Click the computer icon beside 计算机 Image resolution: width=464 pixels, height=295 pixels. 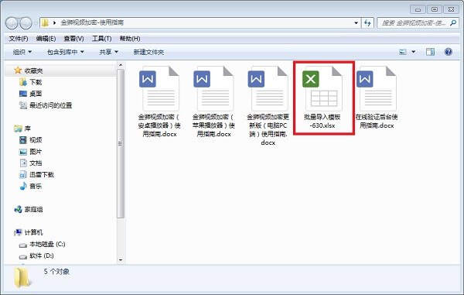point(18,232)
